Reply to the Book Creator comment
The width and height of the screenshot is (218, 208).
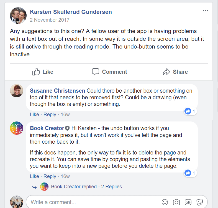50,176
